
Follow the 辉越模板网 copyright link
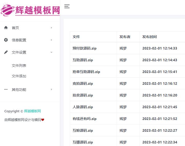click(32, 111)
